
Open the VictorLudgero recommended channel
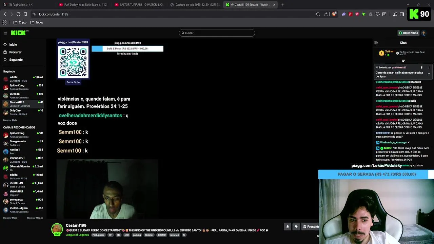pyautogui.click(x=23, y=210)
